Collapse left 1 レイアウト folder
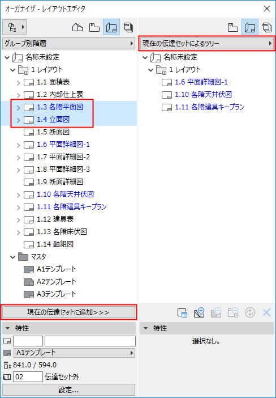 point(12,70)
